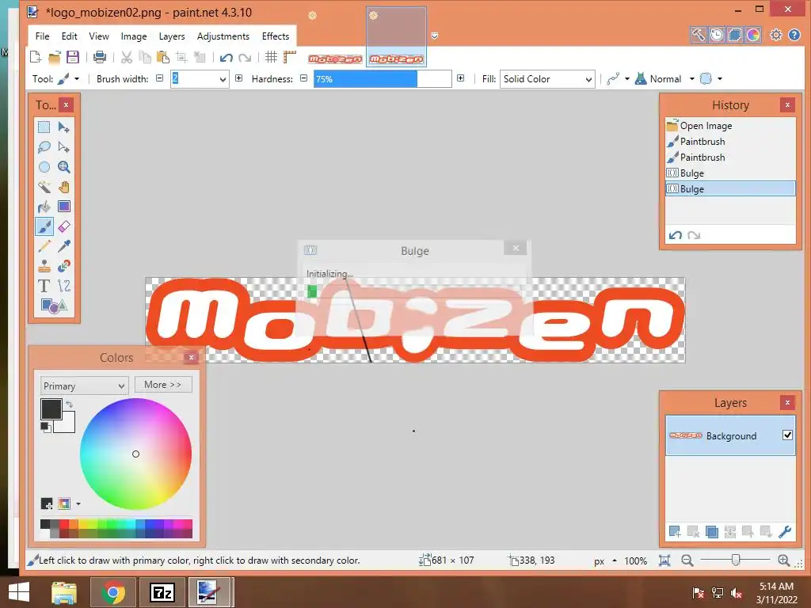Click the New file toolbar icon

(35, 57)
